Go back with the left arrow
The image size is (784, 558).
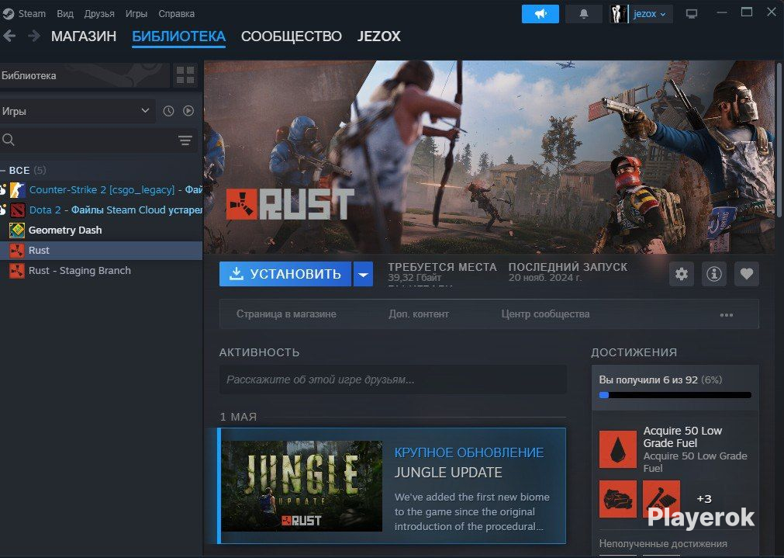(x=9, y=36)
